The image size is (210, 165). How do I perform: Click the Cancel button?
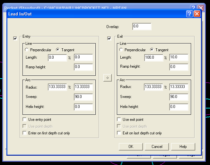pos(157,147)
